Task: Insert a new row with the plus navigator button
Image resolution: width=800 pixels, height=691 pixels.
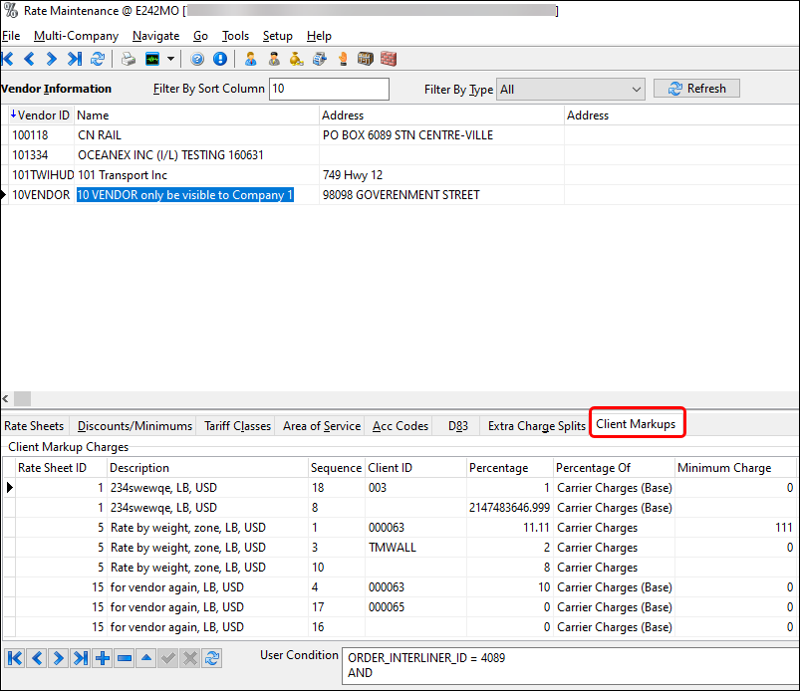Action: tap(104, 657)
